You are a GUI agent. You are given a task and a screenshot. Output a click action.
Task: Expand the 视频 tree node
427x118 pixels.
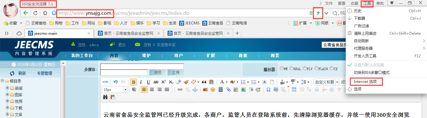tap(7, 101)
